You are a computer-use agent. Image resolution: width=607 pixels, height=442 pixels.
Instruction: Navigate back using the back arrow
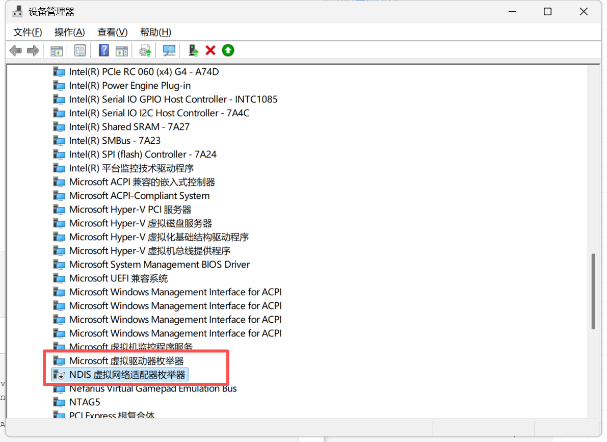click(x=15, y=50)
